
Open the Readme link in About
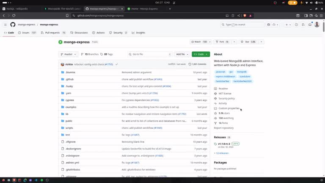(223, 89)
